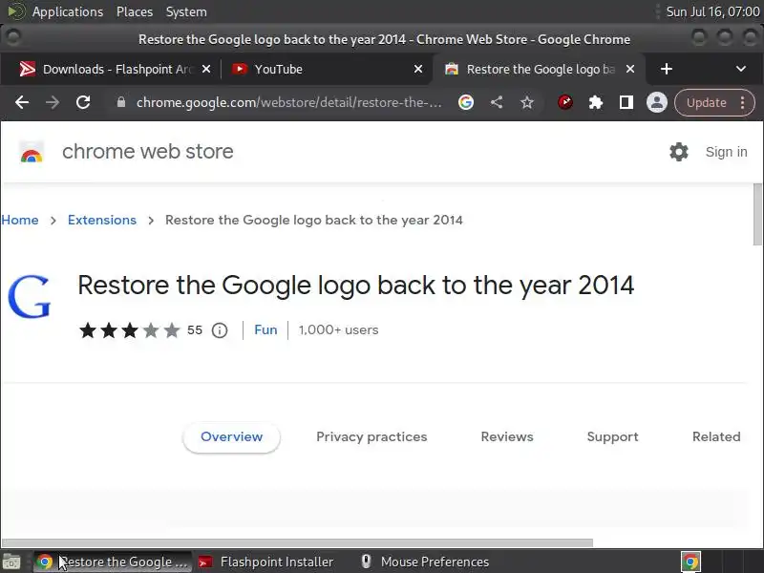This screenshot has width=764, height=573.
Task: Click the show desktop icon in taskbar
Action: point(11,562)
